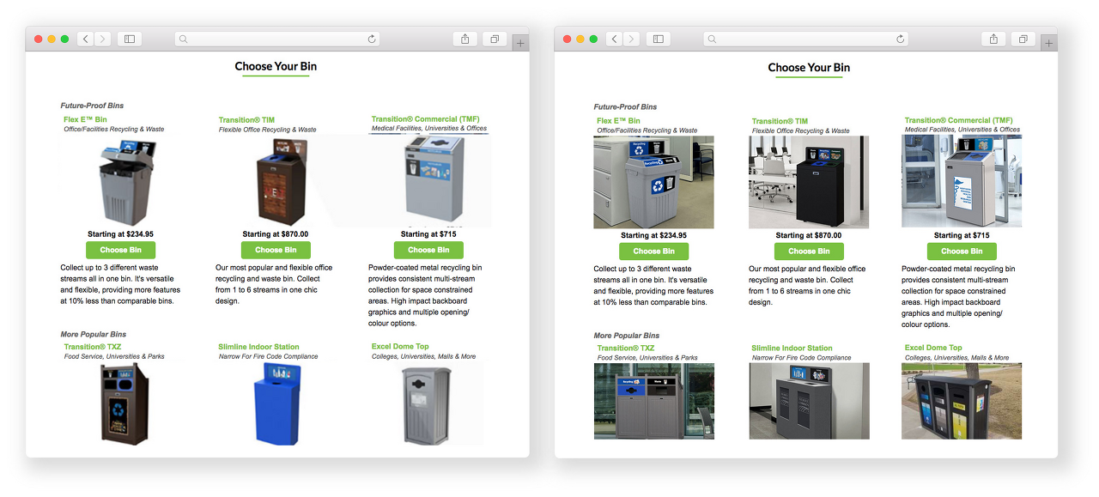This screenshot has height=497, width=1099.
Task: Click 'Starting at $870.00' price in right window
Action: pyautogui.click(x=809, y=235)
